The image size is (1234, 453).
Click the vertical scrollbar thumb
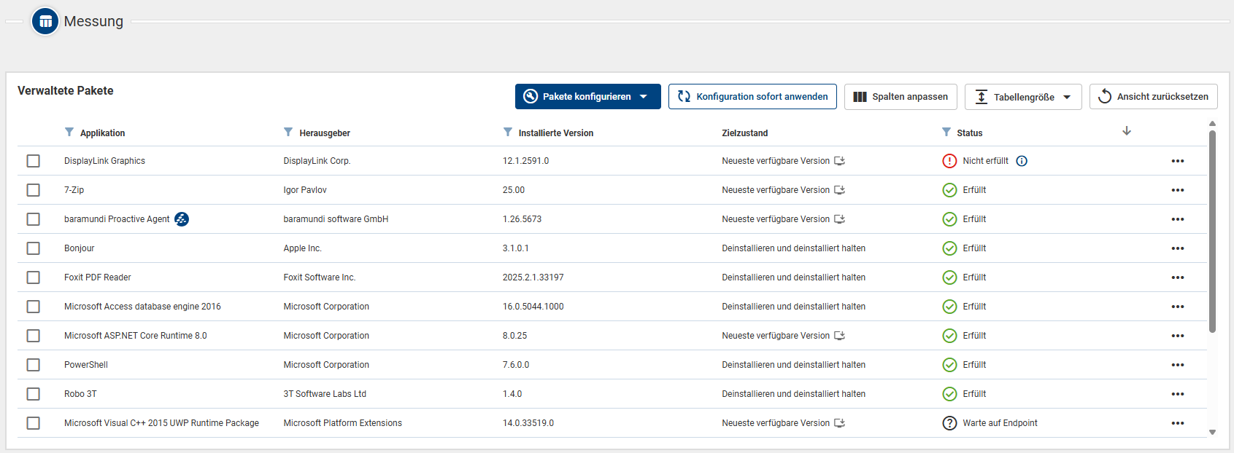click(x=1212, y=232)
